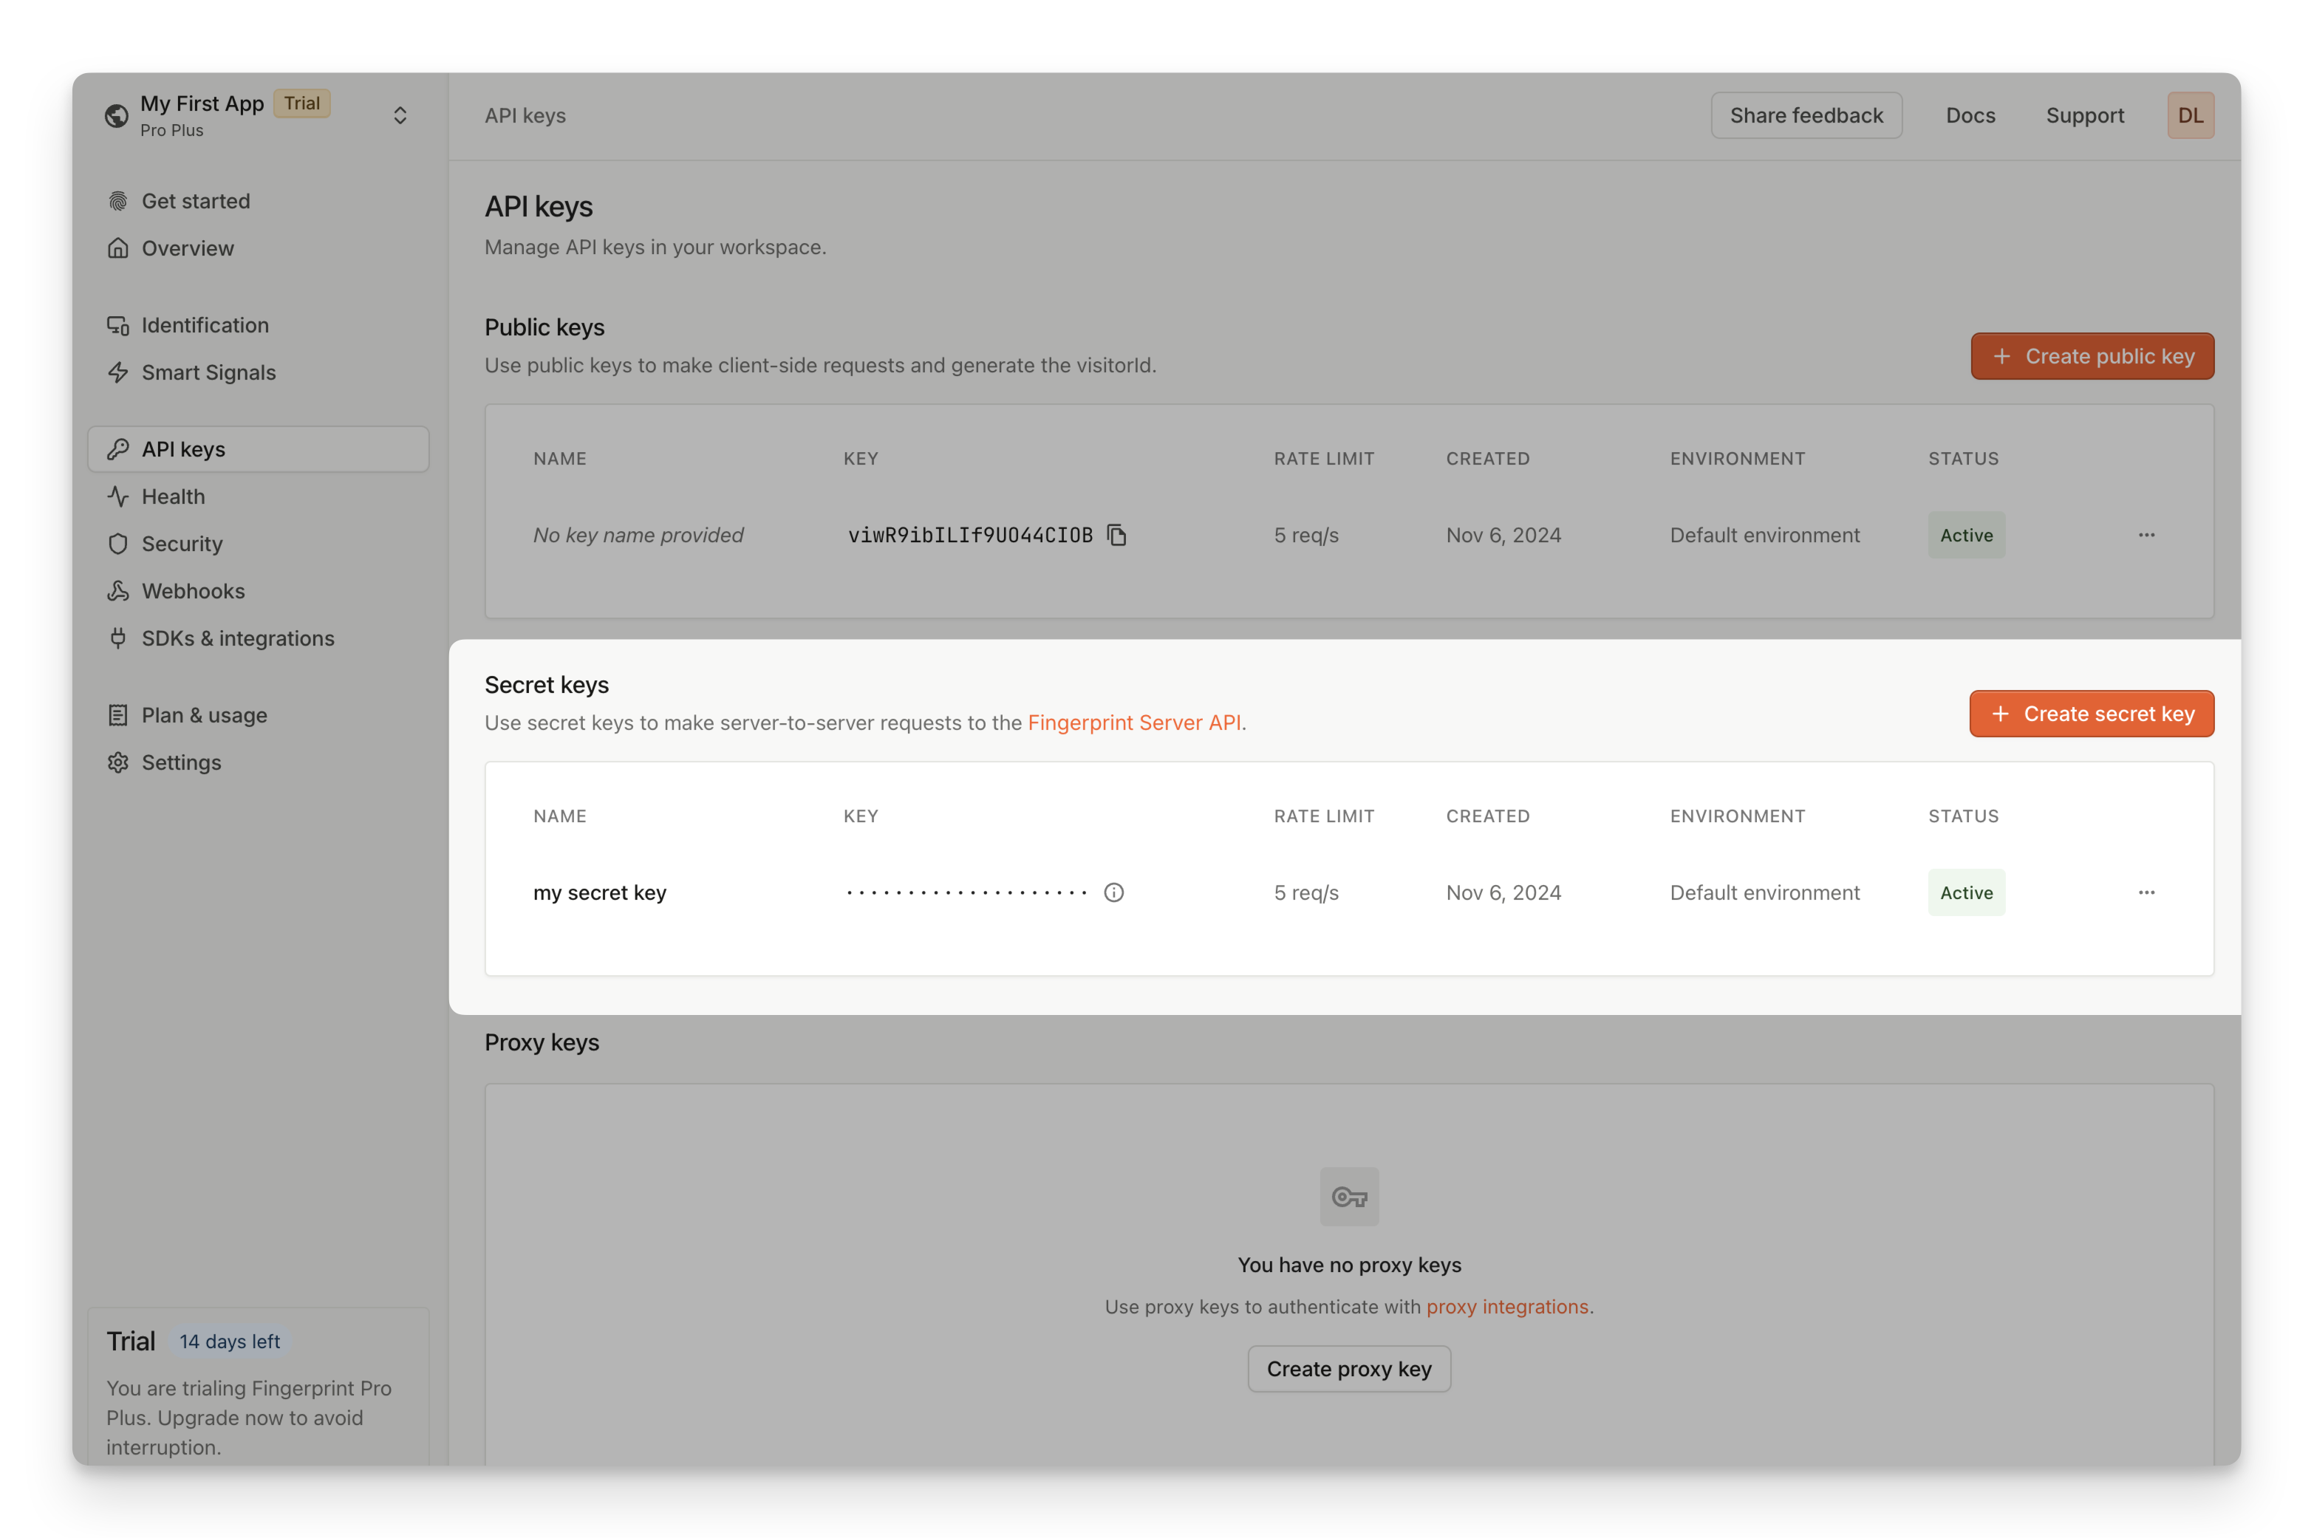Viewport: 2314px width, 1538px height.
Task: Open the Overview page
Action: tap(188, 248)
